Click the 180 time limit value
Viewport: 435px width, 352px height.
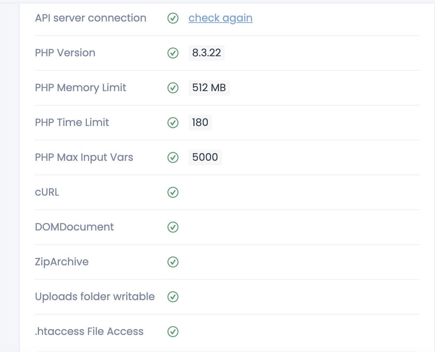coord(200,123)
